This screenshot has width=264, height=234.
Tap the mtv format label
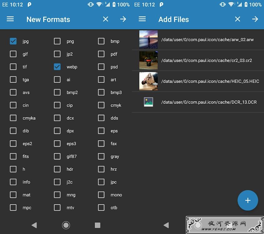[x=70, y=208]
